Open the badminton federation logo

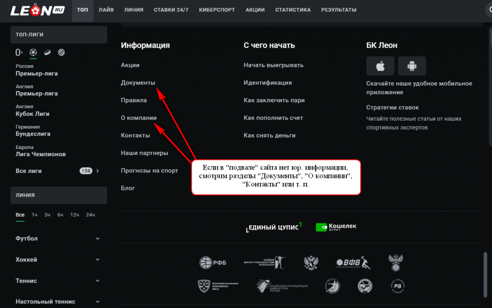(282, 286)
